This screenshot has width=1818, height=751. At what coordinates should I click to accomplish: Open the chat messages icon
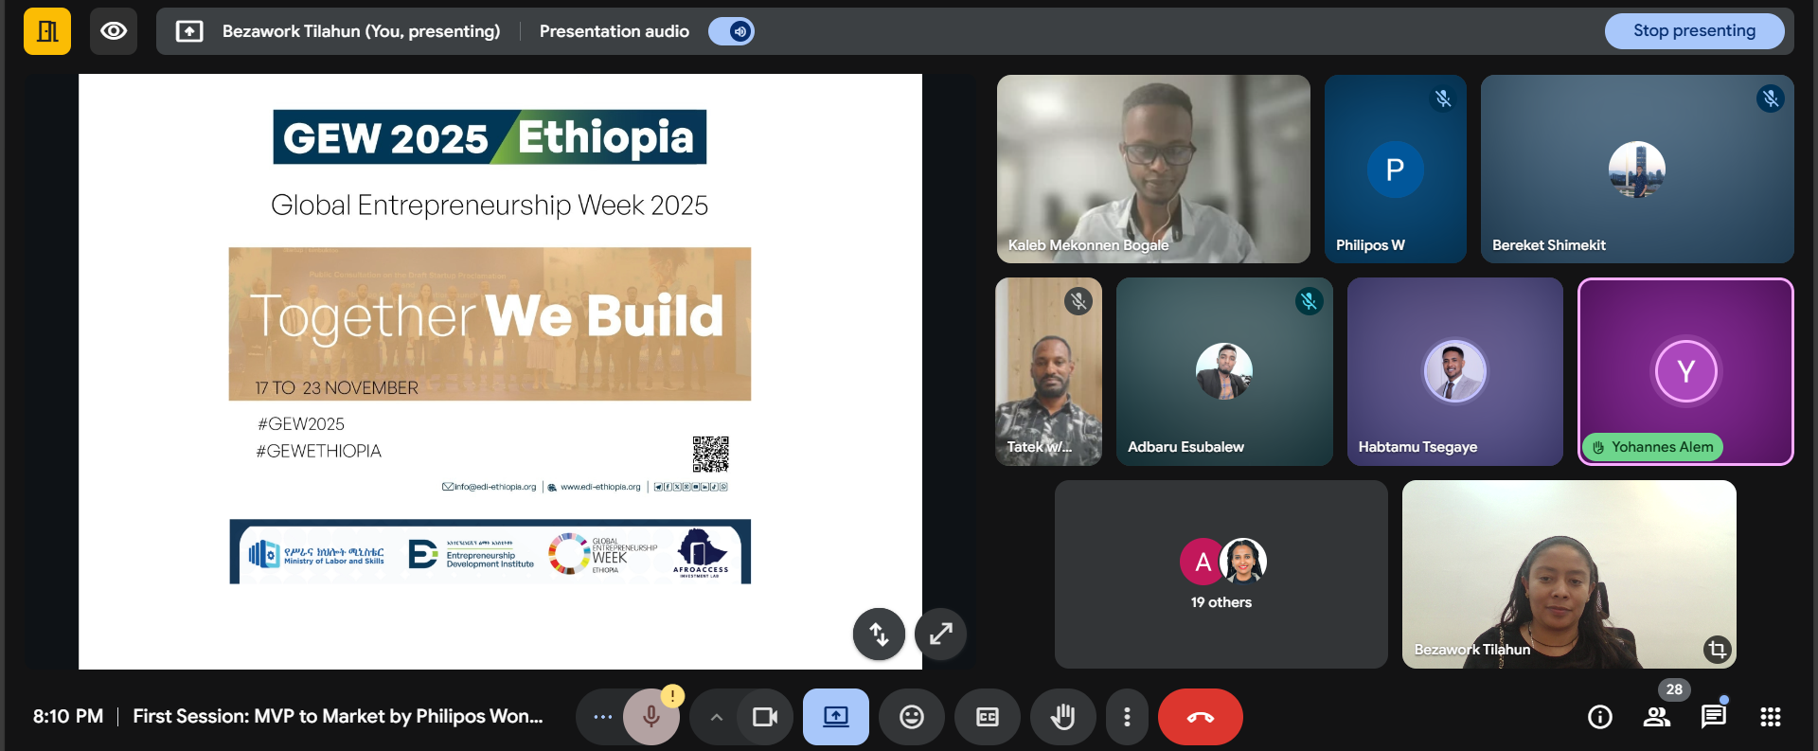(1714, 717)
